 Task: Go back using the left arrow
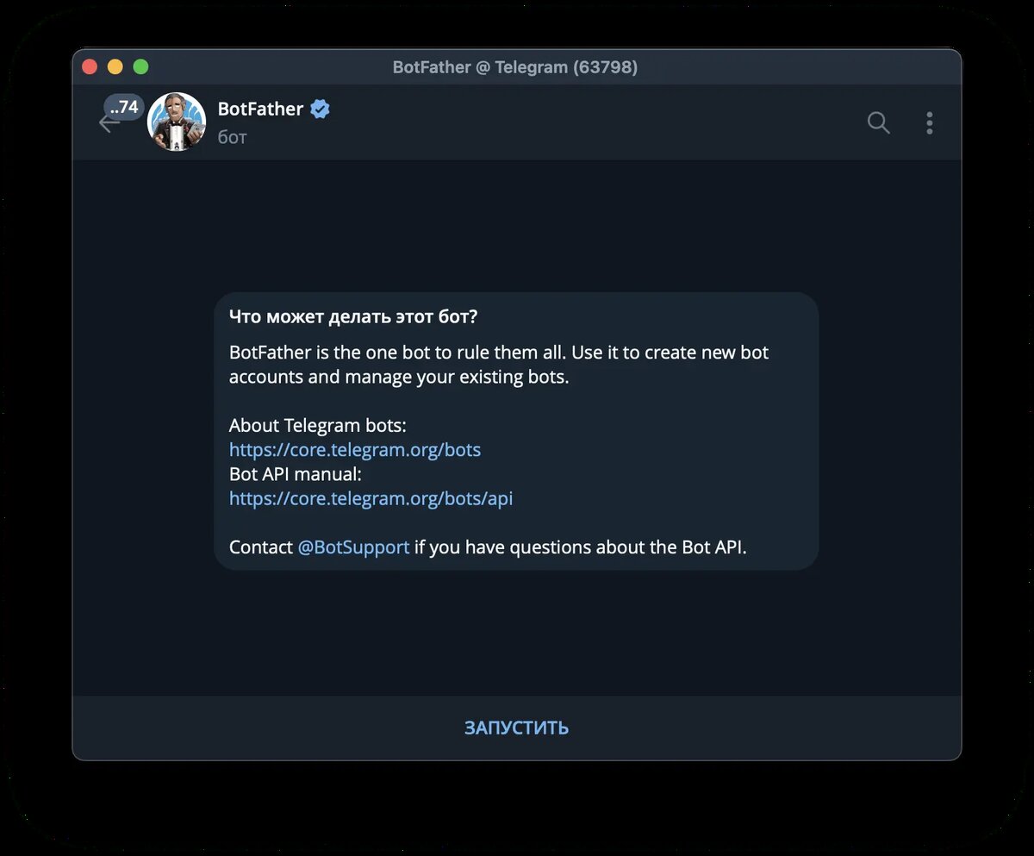(x=109, y=124)
